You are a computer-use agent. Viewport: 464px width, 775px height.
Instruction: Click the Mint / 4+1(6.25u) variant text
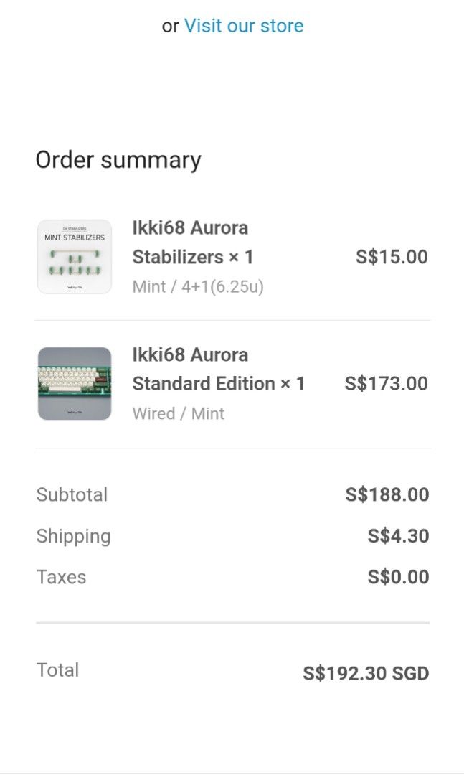tap(198, 287)
